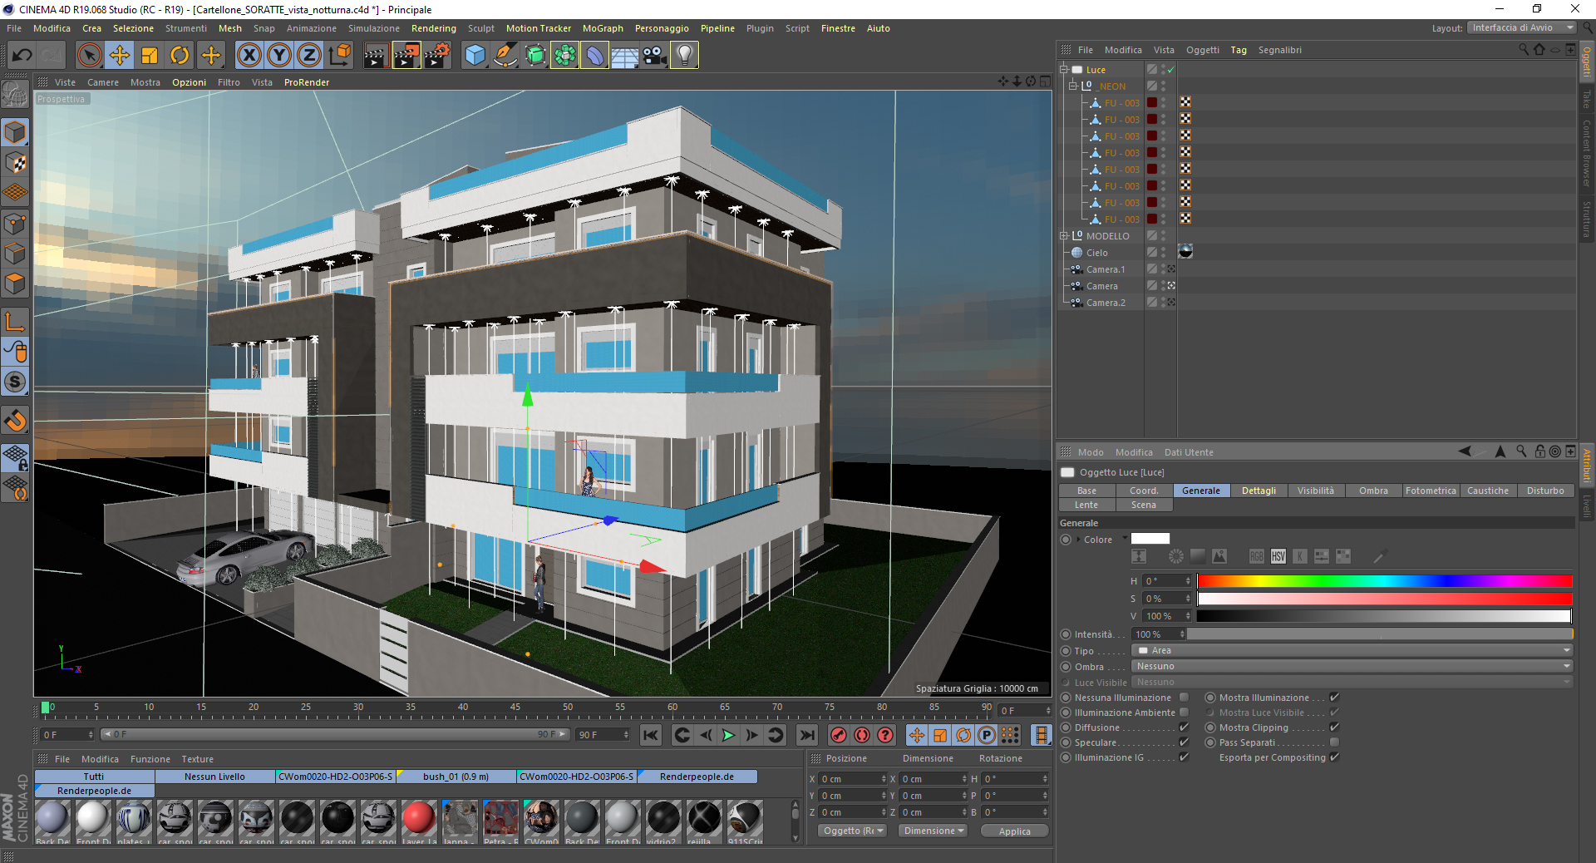The height and width of the screenshot is (863, 1596).
Task: Click the Applica button
Action: coord(1014,831)
